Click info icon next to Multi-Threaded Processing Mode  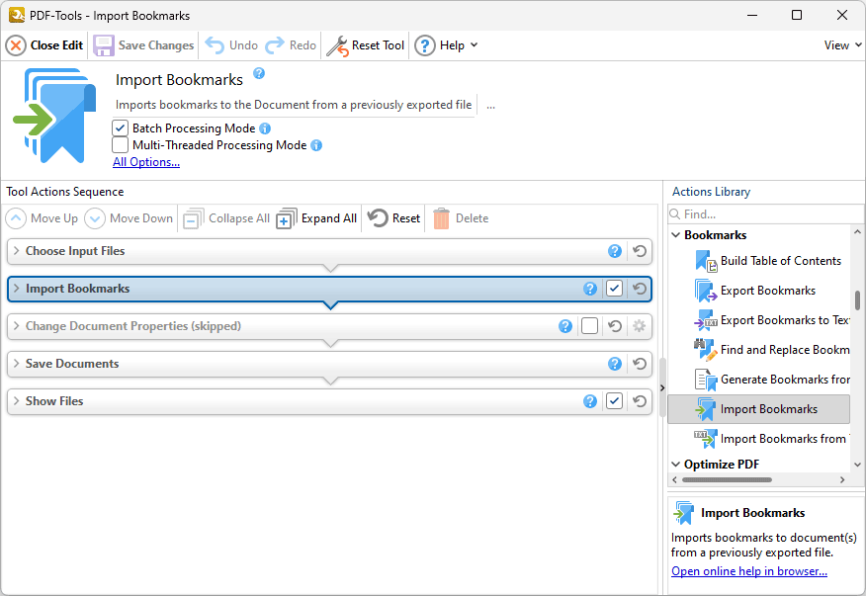(316, 145)
